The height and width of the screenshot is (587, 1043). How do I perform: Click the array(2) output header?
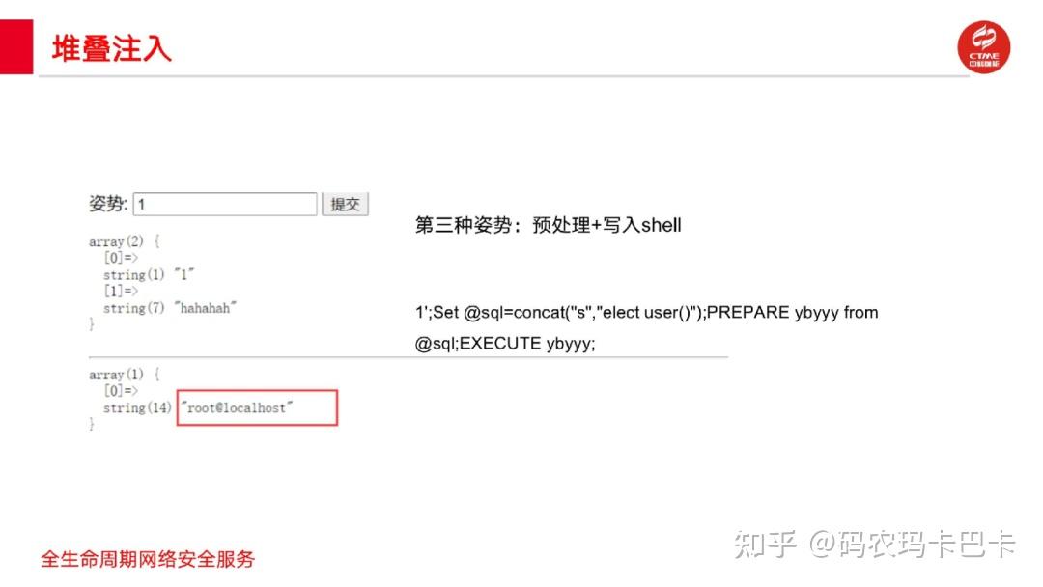(125, 241)
